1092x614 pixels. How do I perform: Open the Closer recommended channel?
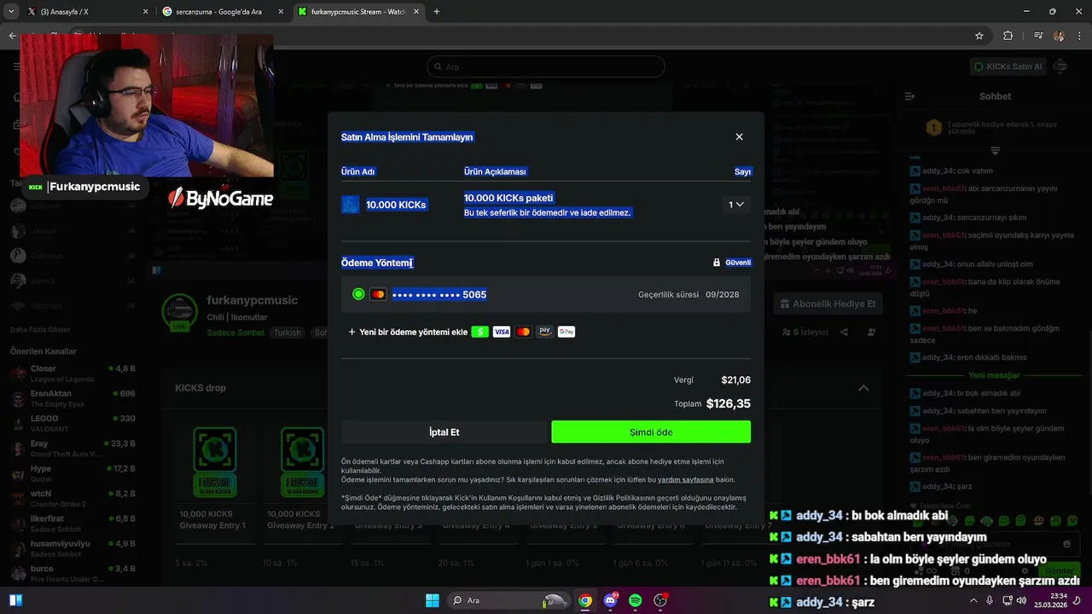click(73, 374)
